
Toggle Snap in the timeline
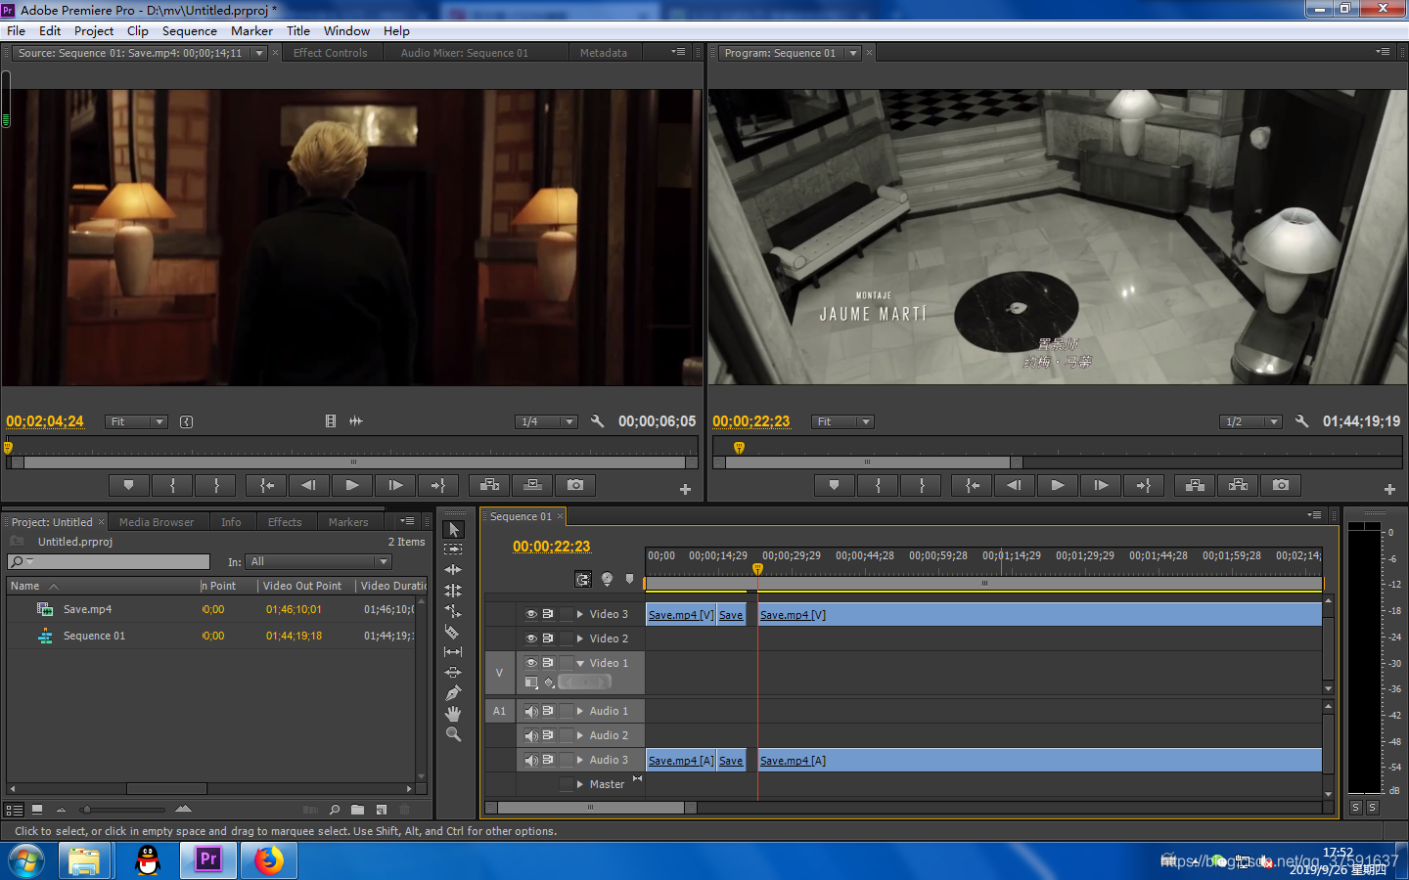(583, 579)
